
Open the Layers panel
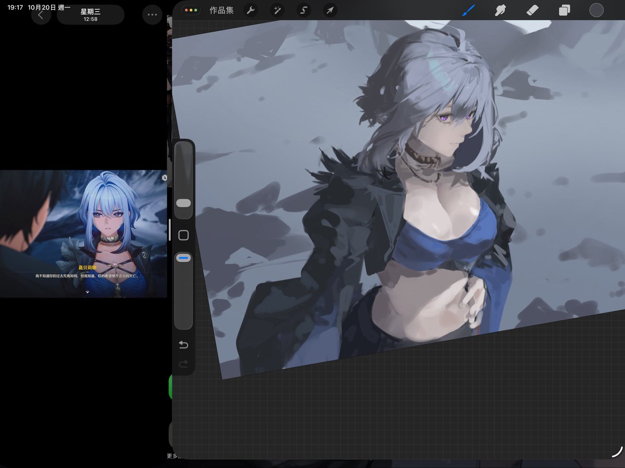pyautogui.click(x=565, y=10)
